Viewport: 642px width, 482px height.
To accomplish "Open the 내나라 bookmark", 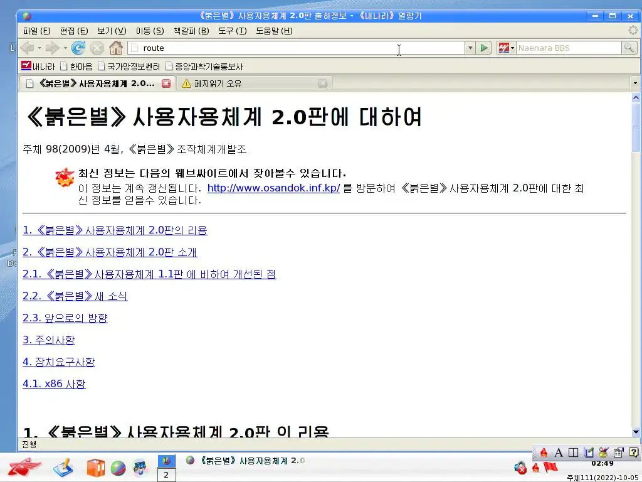I will tap(38, 66).
